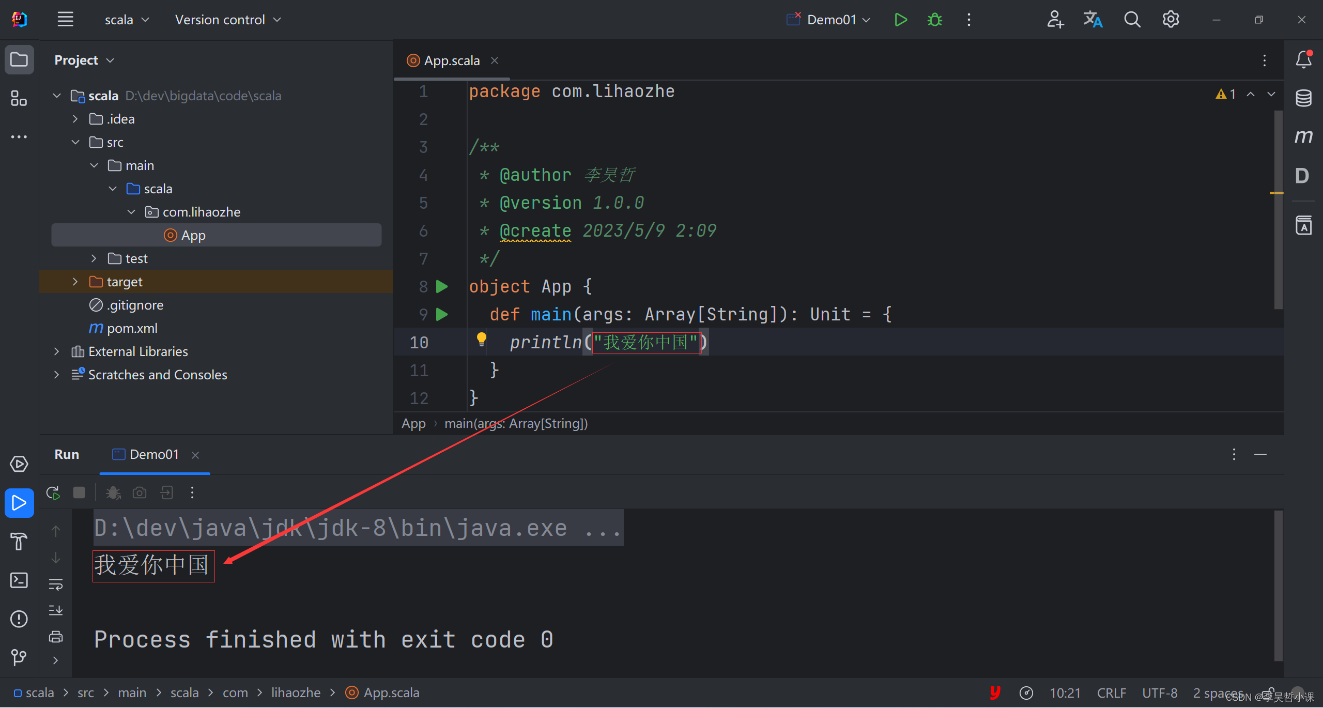The image size is (1323, 708).
Task: Open the D tool window on right bar
Action: tap(1302, 176)
